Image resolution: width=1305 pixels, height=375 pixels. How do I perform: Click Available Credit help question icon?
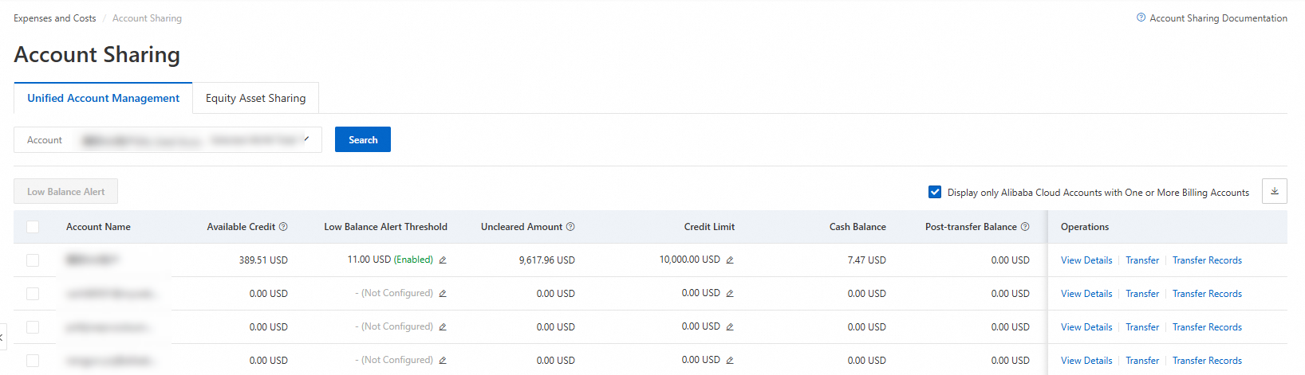coord(283,227)
